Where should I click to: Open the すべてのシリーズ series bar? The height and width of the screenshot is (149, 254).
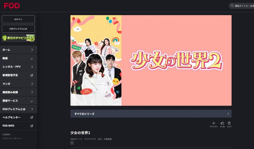coord(151,114)
